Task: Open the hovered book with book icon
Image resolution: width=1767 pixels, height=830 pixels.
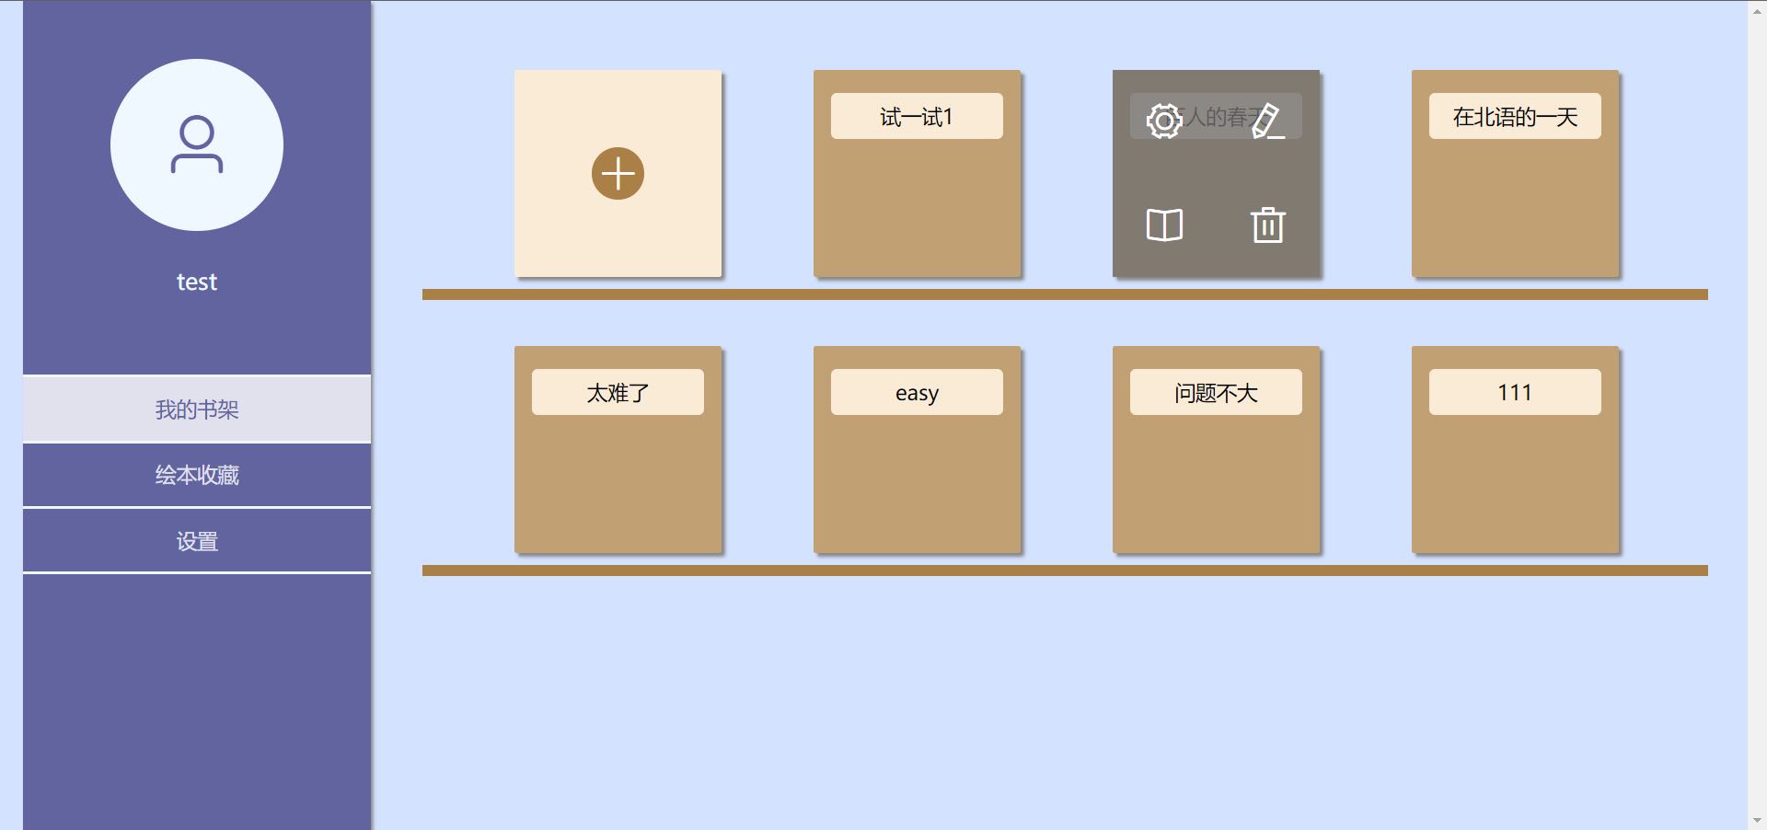Action: tap(1164, 225)
